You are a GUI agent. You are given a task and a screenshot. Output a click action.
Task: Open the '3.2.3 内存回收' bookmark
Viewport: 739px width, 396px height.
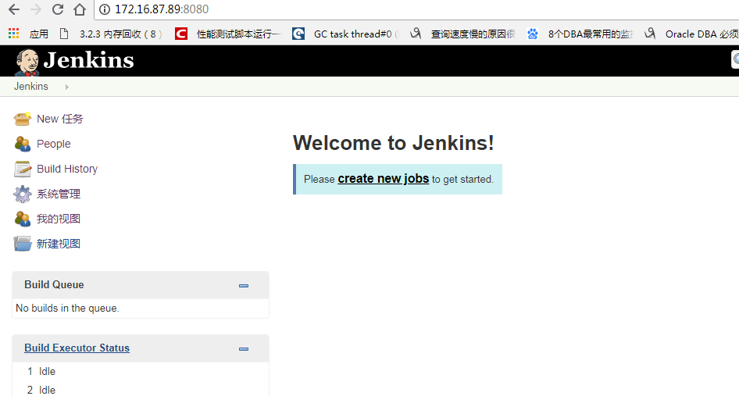pyautogui.click(x=112, y=34)
